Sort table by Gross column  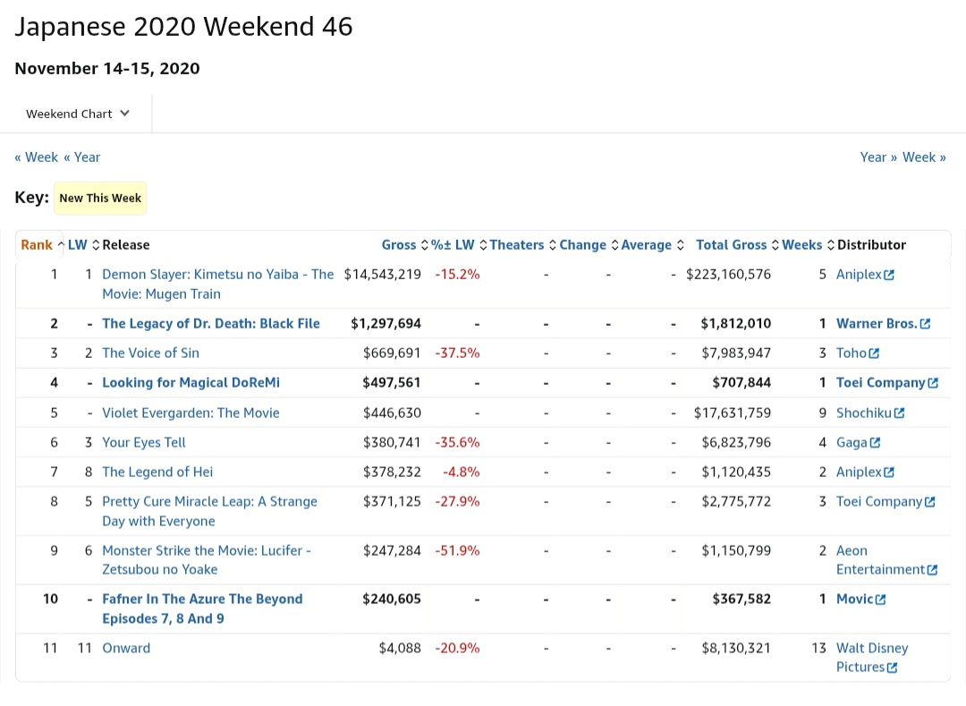(399, 245)
